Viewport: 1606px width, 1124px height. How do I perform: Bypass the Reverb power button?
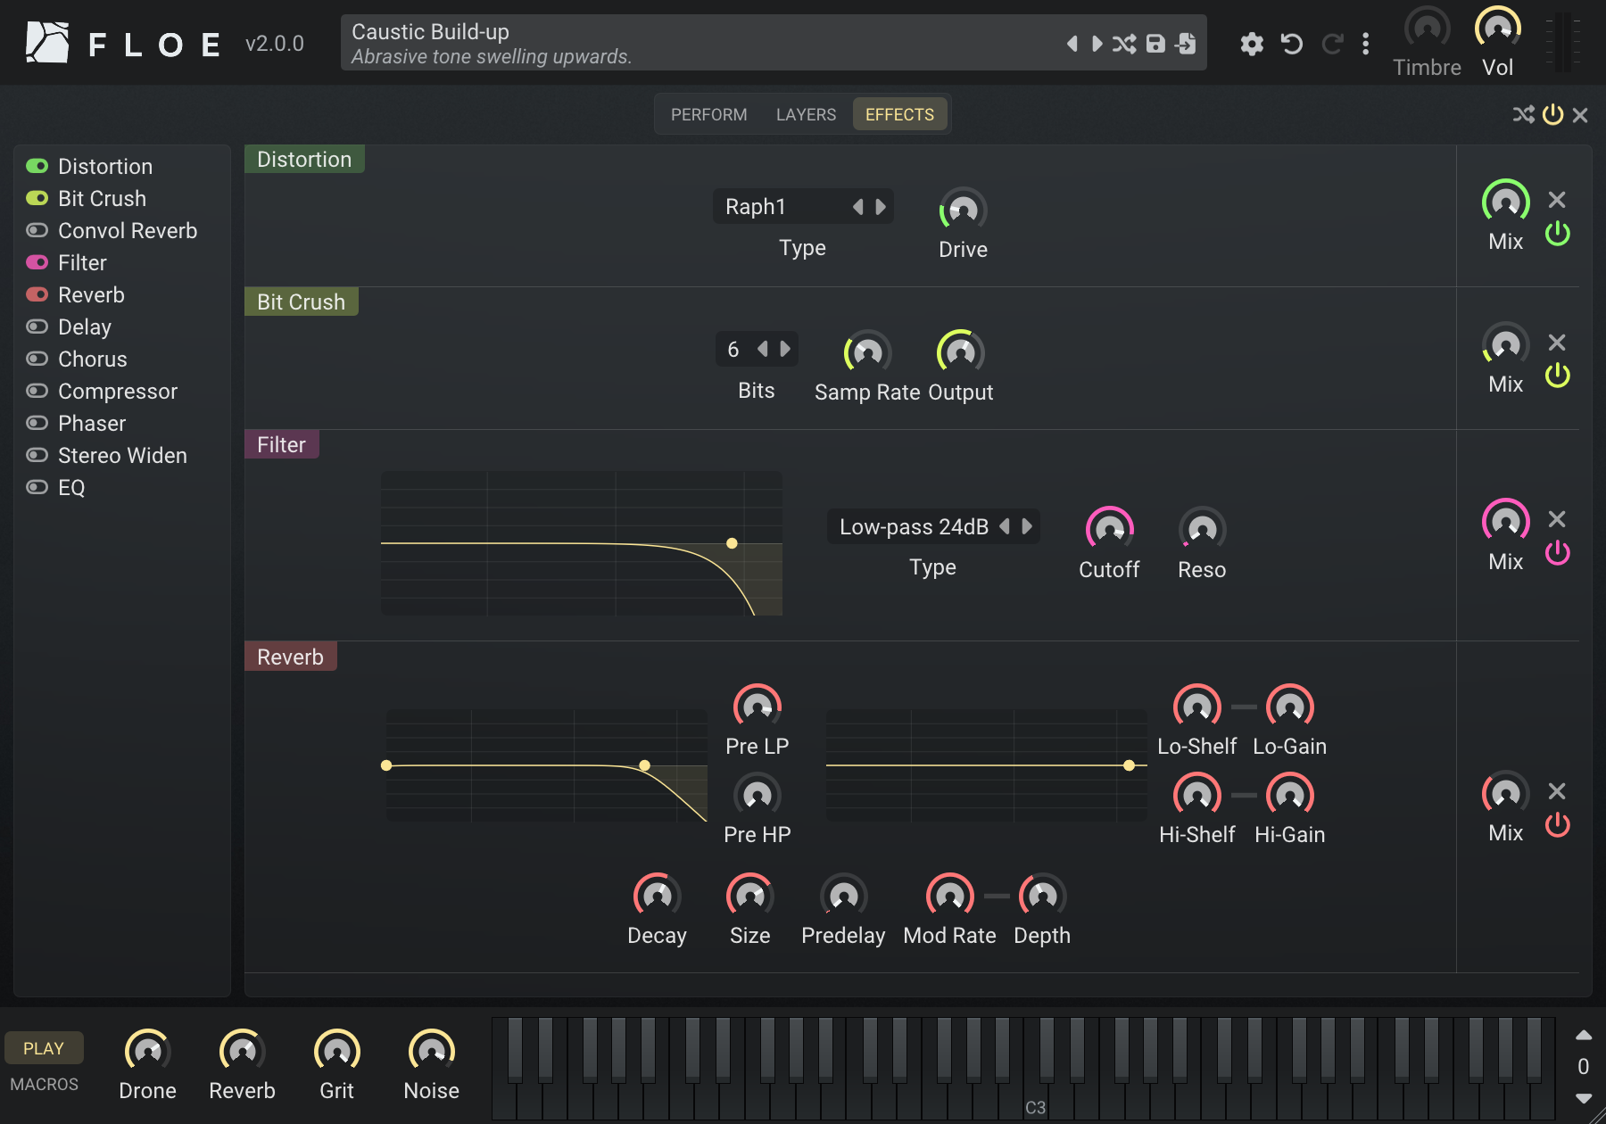(x=1558, y=824)
